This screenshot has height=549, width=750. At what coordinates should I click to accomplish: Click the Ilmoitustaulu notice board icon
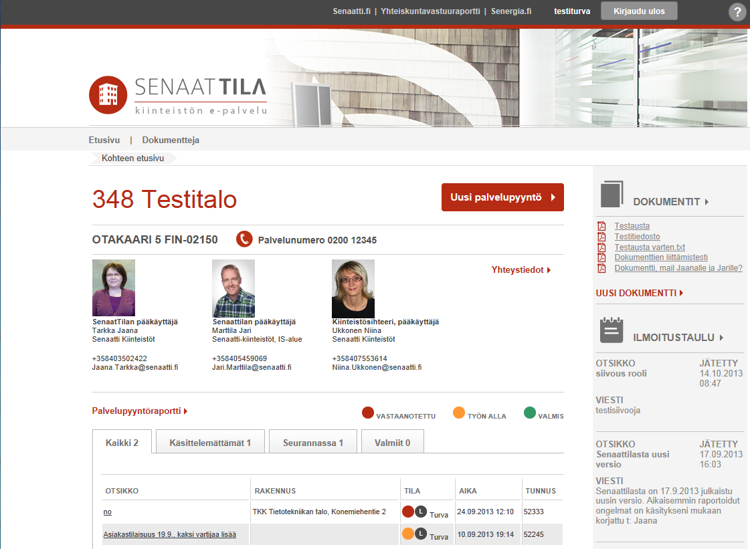tap(612, 330)
